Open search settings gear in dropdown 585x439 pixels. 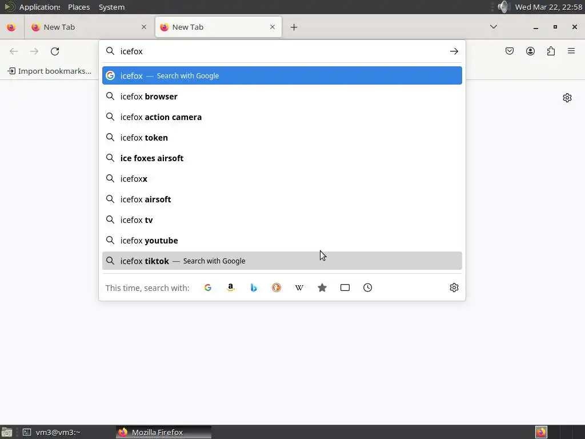(454, 288)
